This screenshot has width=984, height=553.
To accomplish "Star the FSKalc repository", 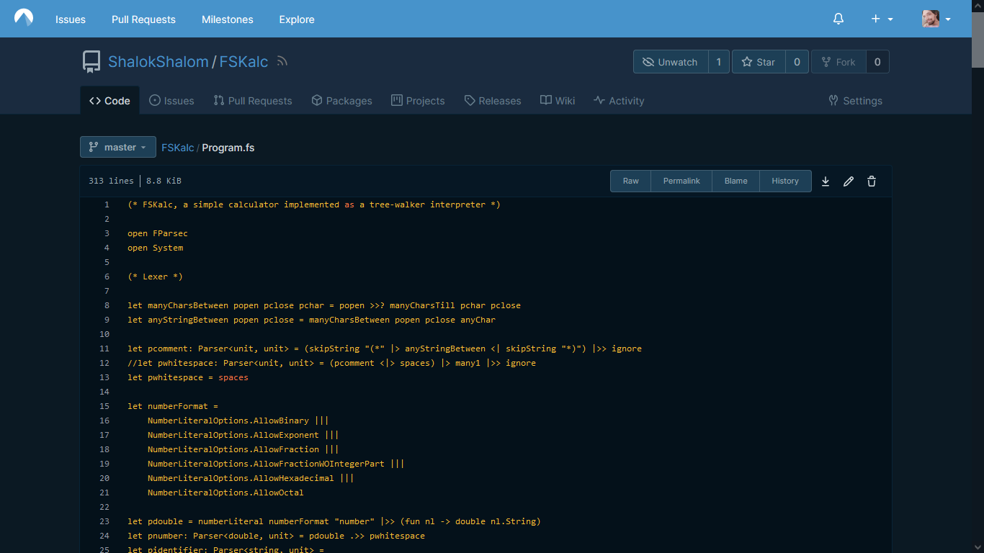I will pyautogui.click(x=759, y=61).
